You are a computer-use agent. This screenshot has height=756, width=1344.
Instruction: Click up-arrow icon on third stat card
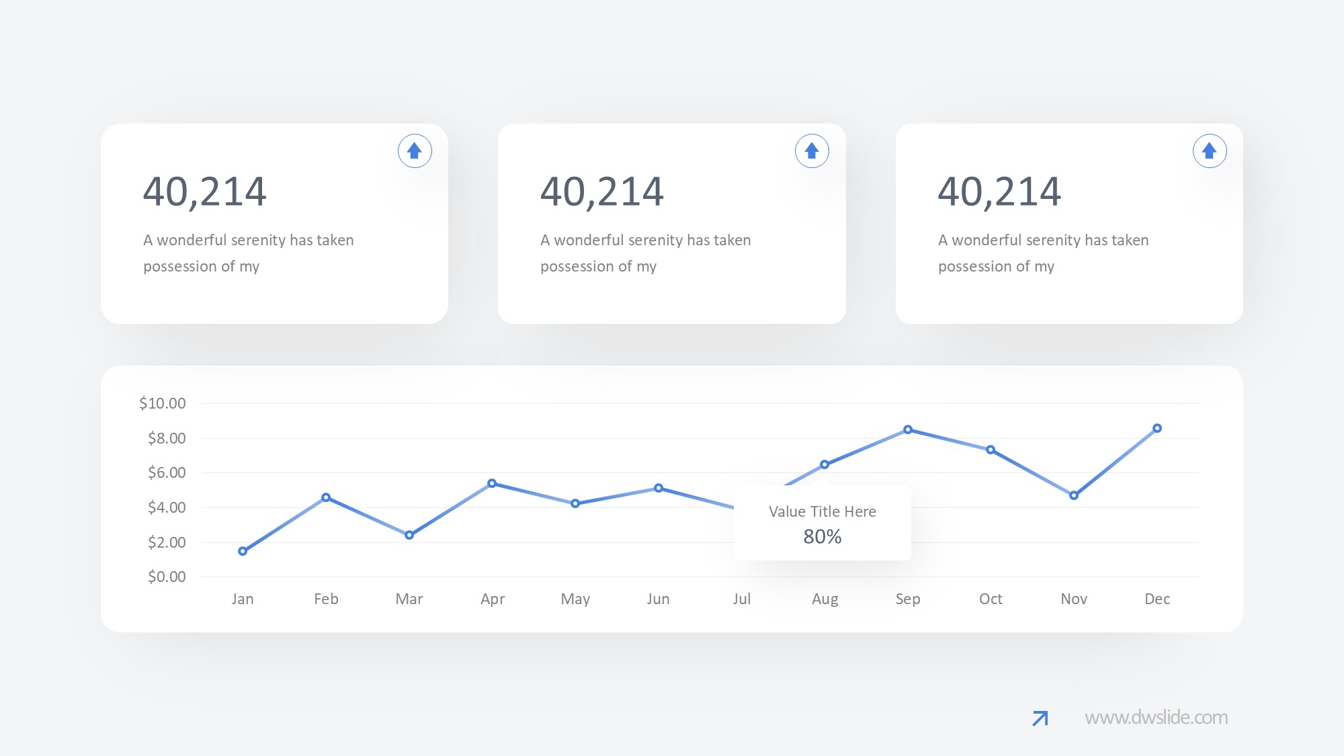click(1210, 151)
